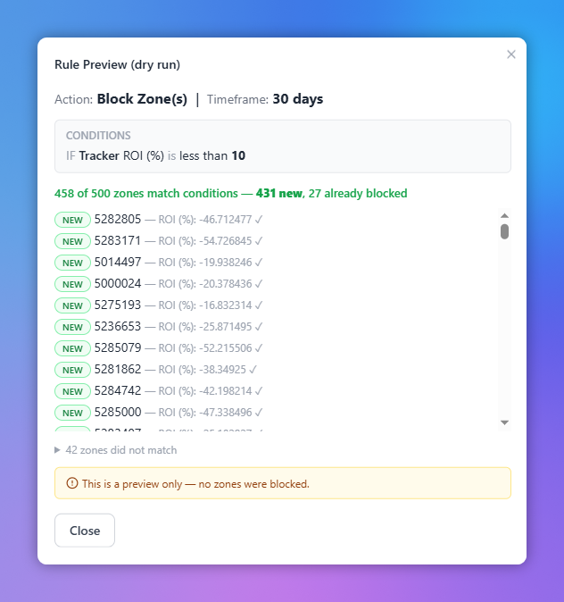Viewport: 564px width, 602px height.
Task: Click the CONDITIONS box with the Tracker ROI rule
Action: click(x=283, y=146)
